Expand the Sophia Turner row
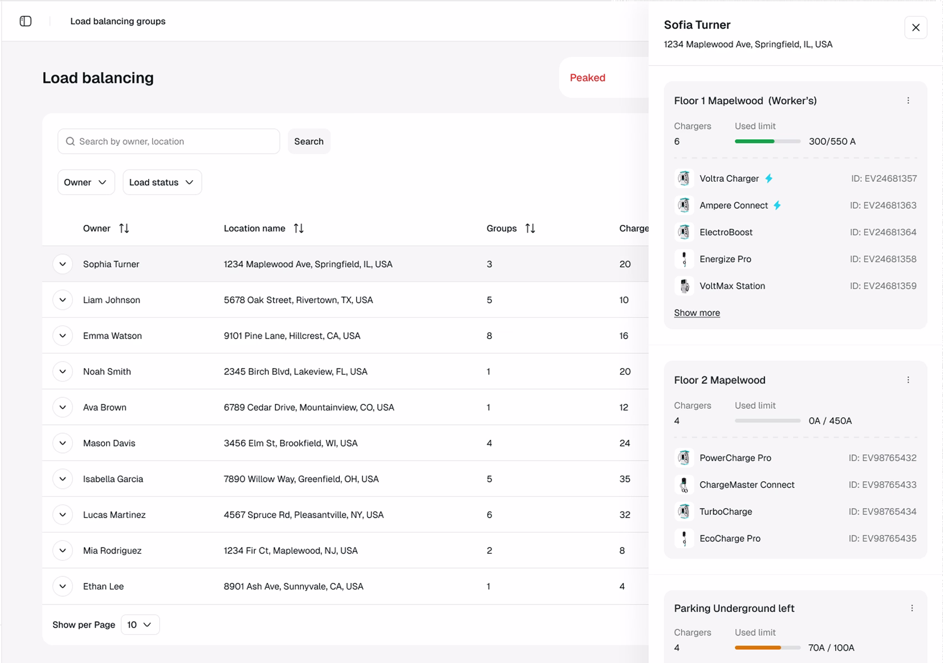The image size is (943, 663). (x=62, y=264)
